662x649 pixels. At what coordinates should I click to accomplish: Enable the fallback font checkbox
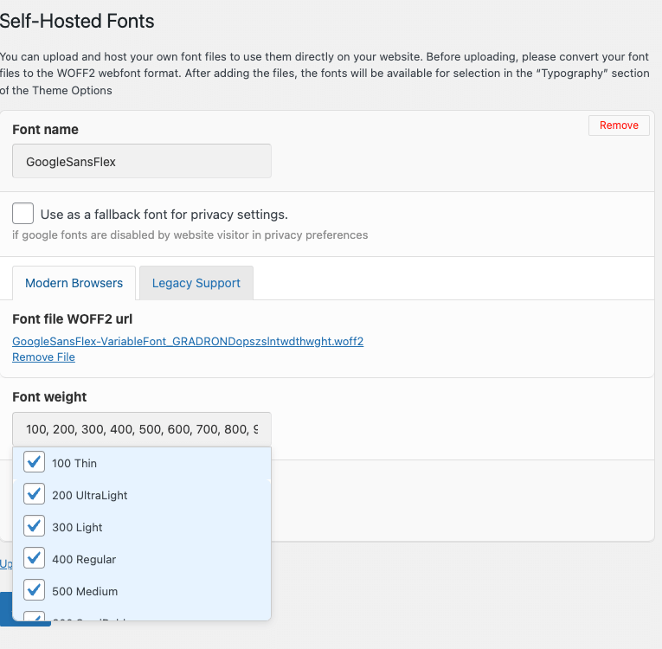[23, 214]
